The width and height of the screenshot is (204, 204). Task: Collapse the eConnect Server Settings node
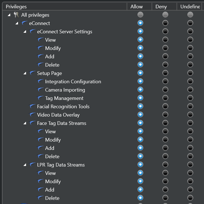(25, 32)
